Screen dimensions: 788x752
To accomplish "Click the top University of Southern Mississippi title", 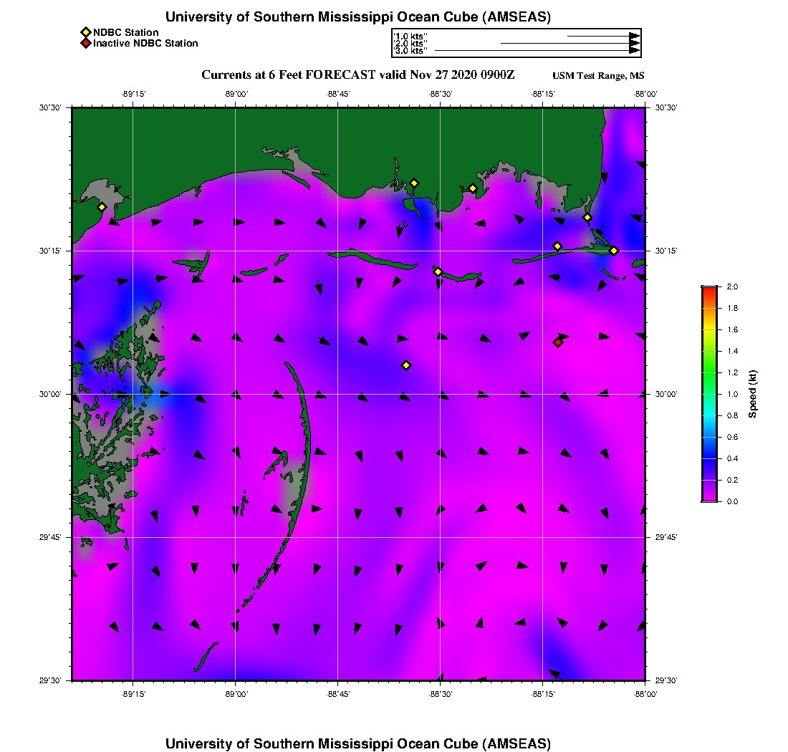I will [357, 17].
